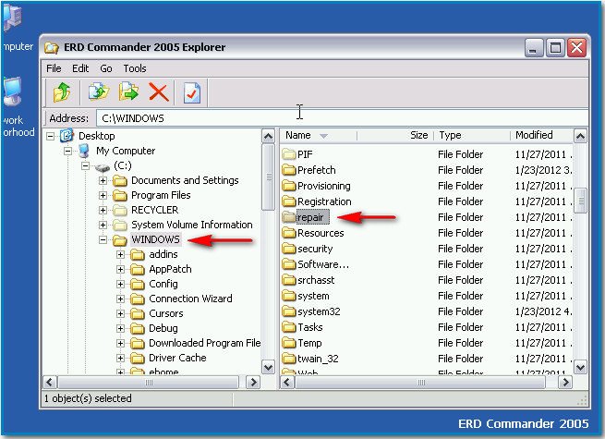Select Cursors in the tree
The width and height of the screenshot is (605, 439).
166,313
